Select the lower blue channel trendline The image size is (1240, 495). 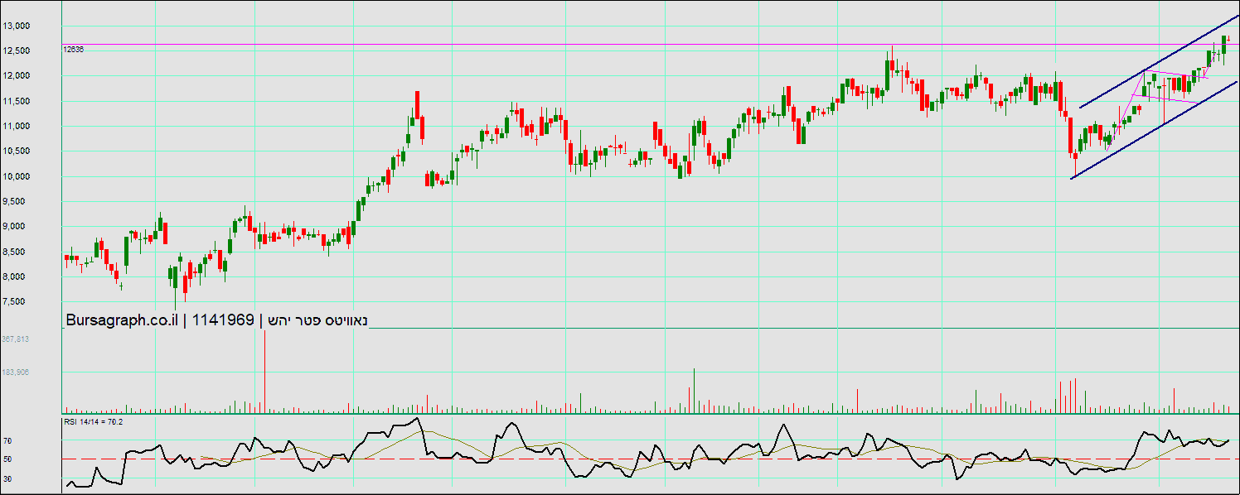click(x=1154, y=130)
